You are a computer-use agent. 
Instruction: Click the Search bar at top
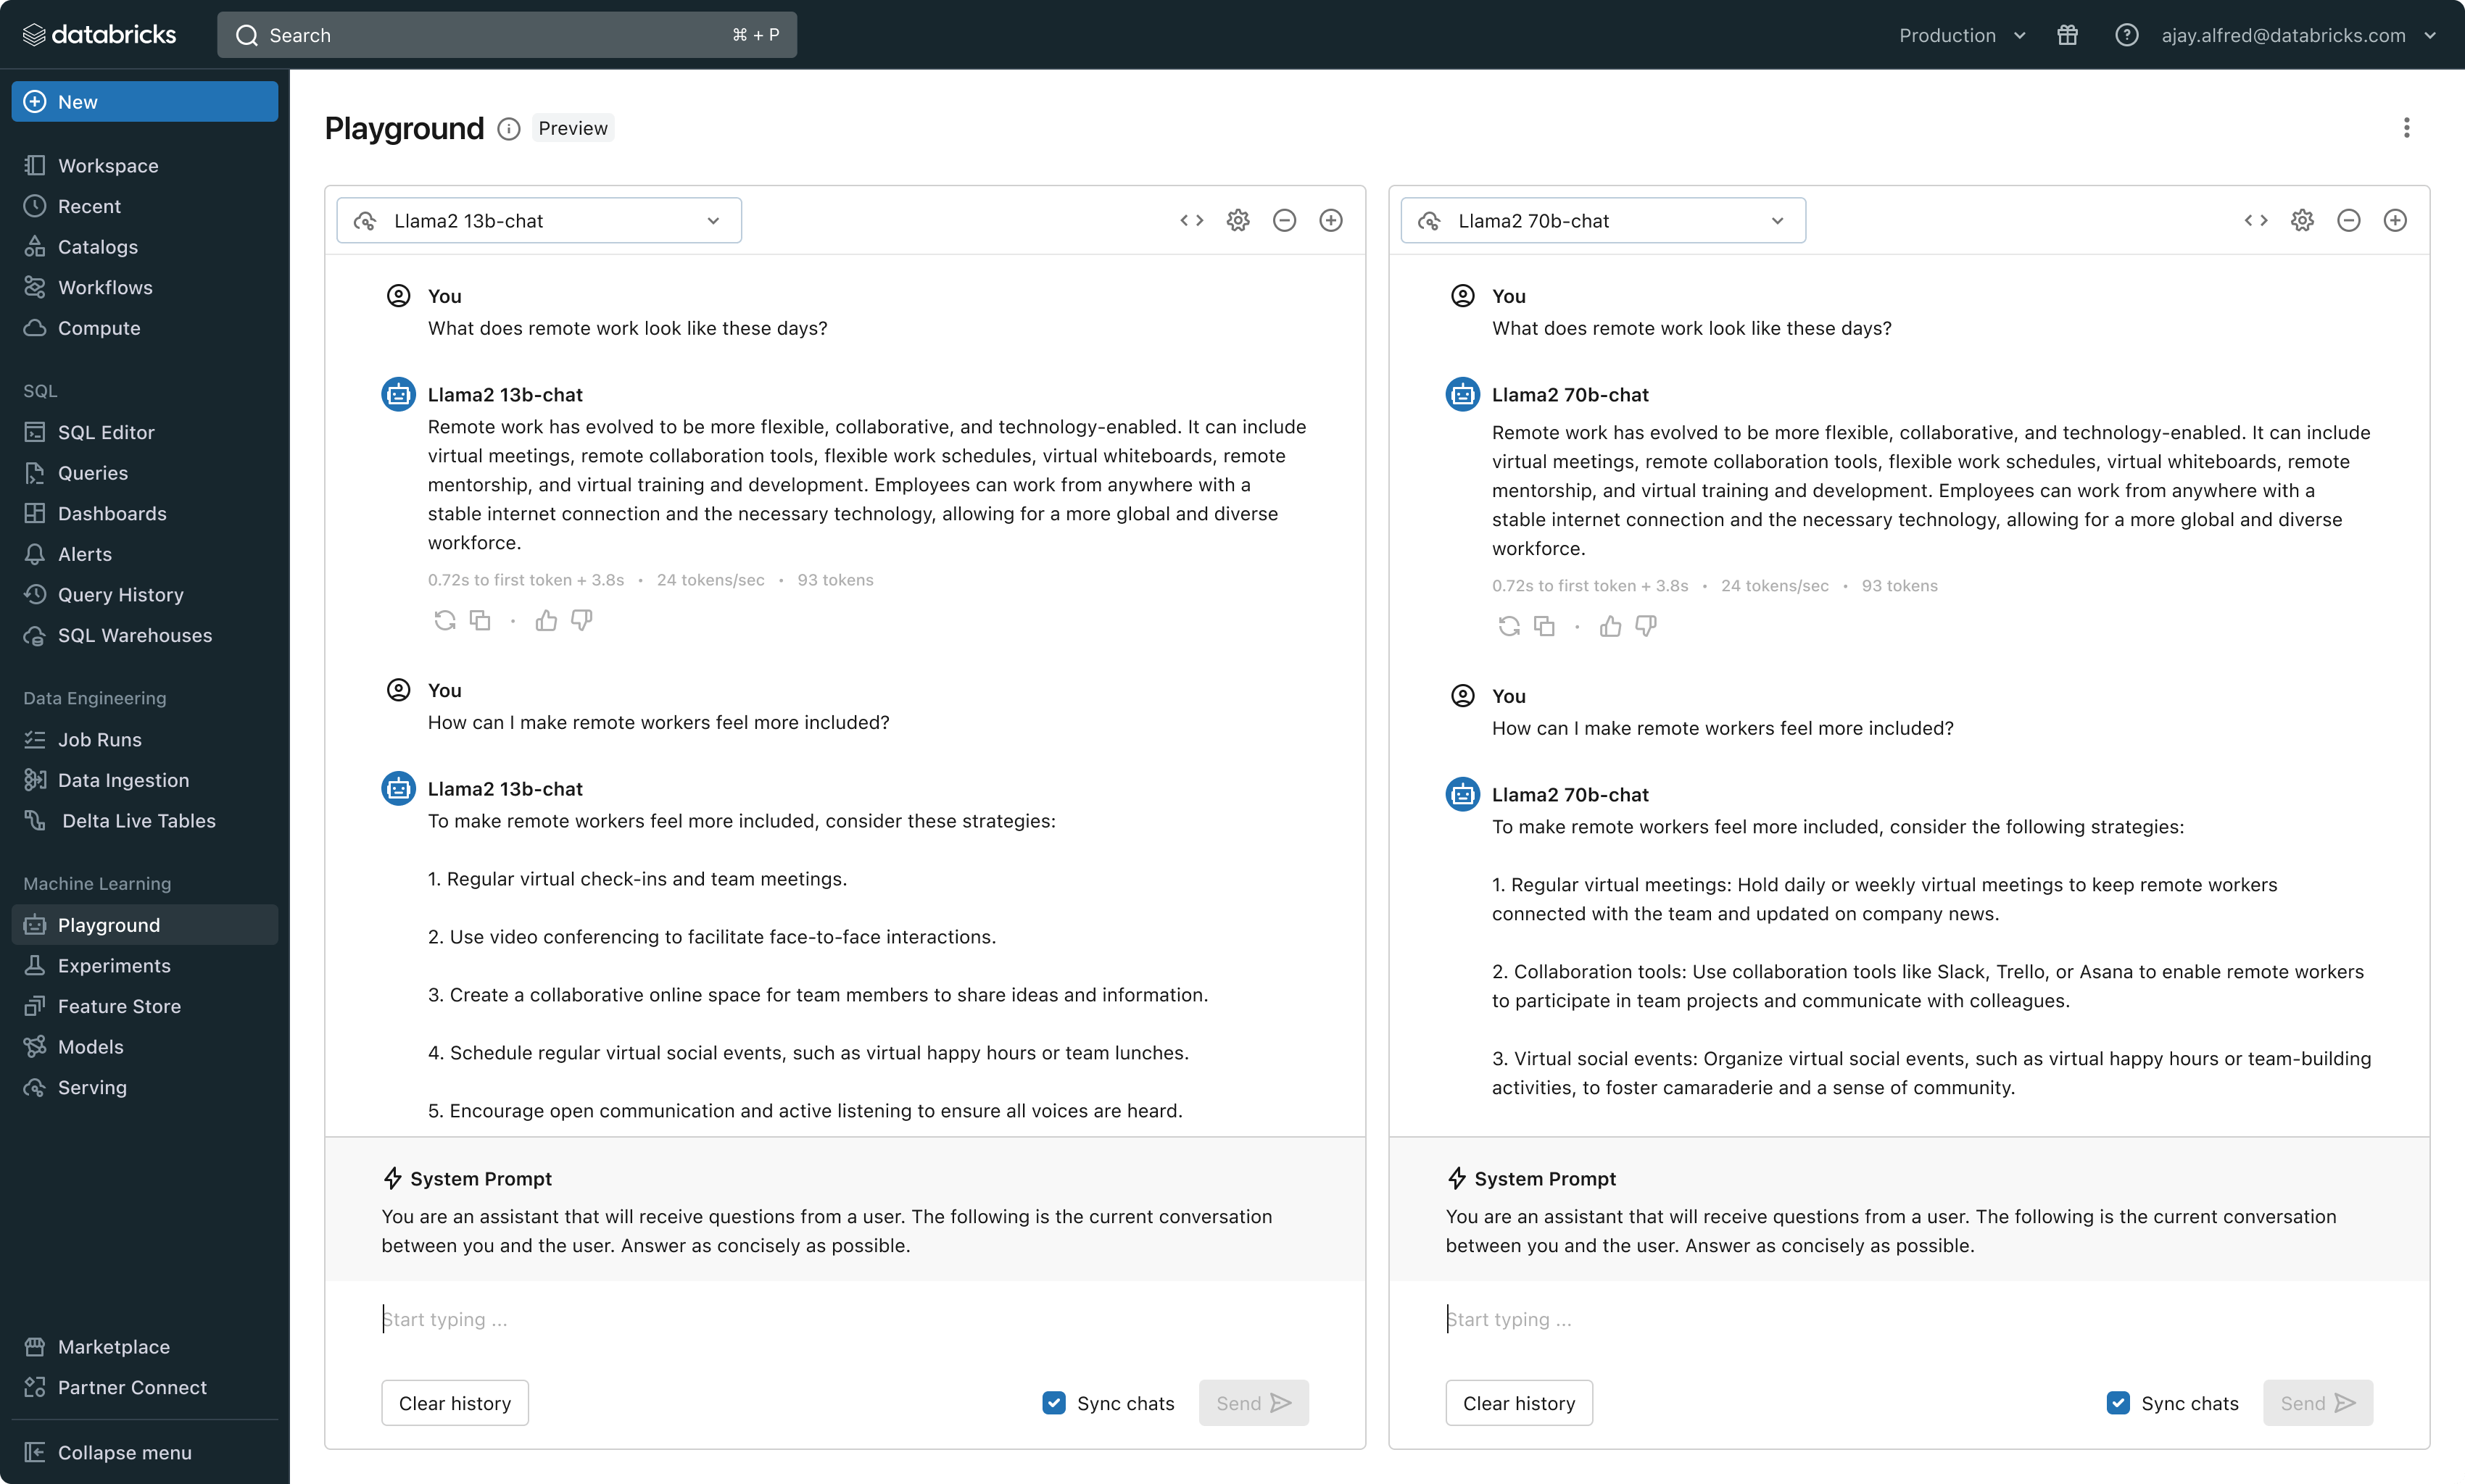tap(513, 33)
